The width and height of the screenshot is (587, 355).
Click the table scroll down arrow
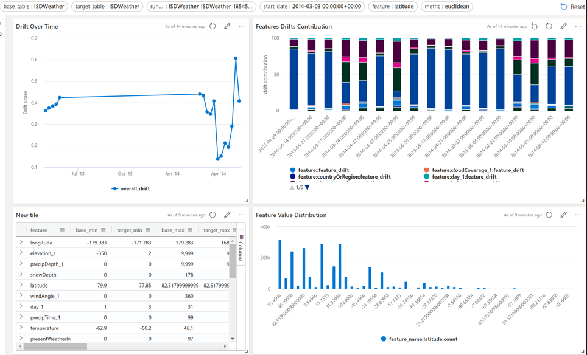click(233, 339)
